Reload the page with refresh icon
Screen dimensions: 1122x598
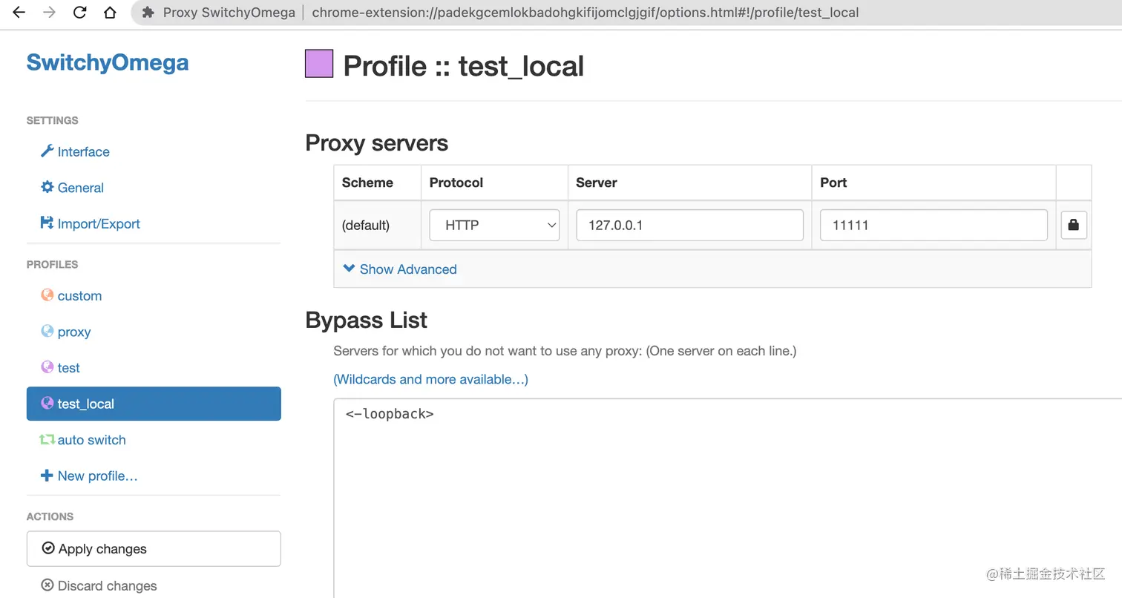click(x=80, y=13)
